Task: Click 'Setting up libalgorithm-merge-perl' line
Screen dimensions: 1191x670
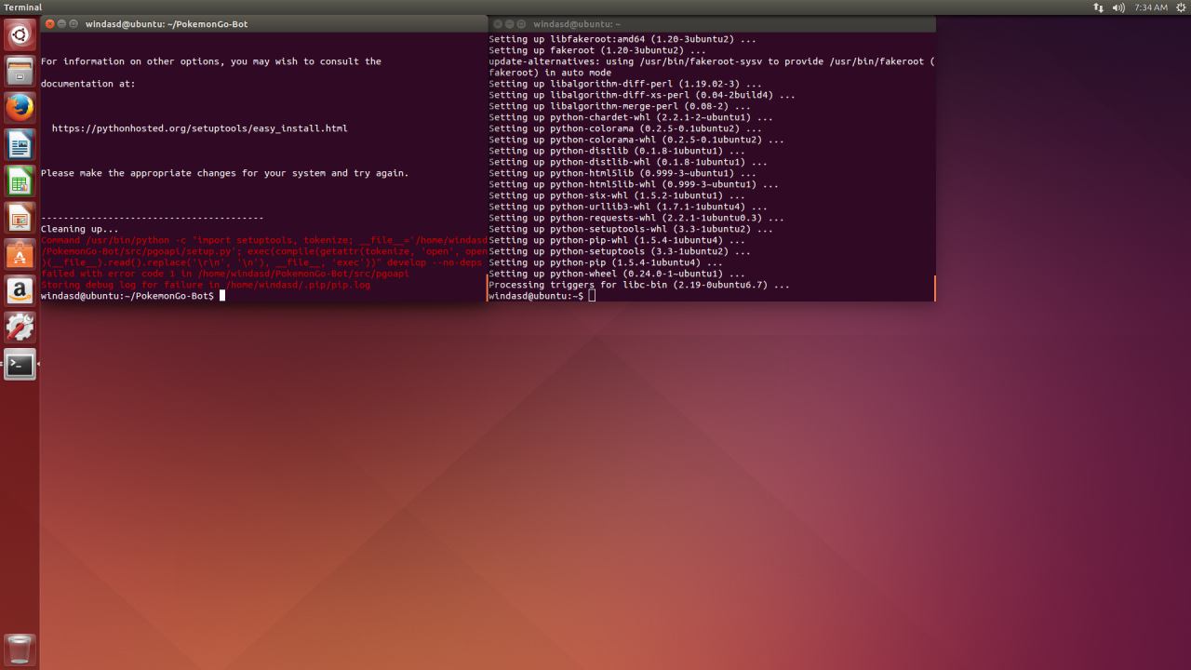Action: click(620, 106)
